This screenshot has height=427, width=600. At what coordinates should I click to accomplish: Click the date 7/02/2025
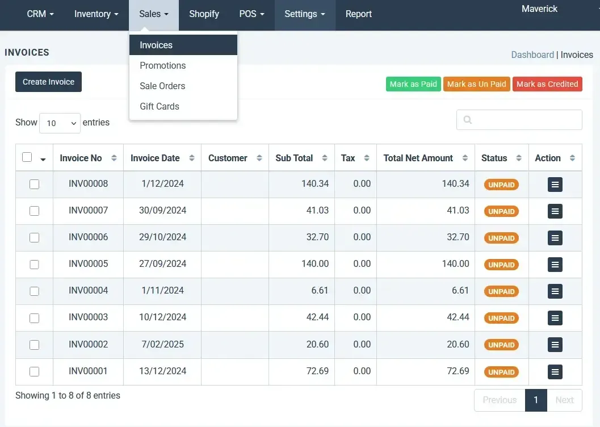coord(162,344)
